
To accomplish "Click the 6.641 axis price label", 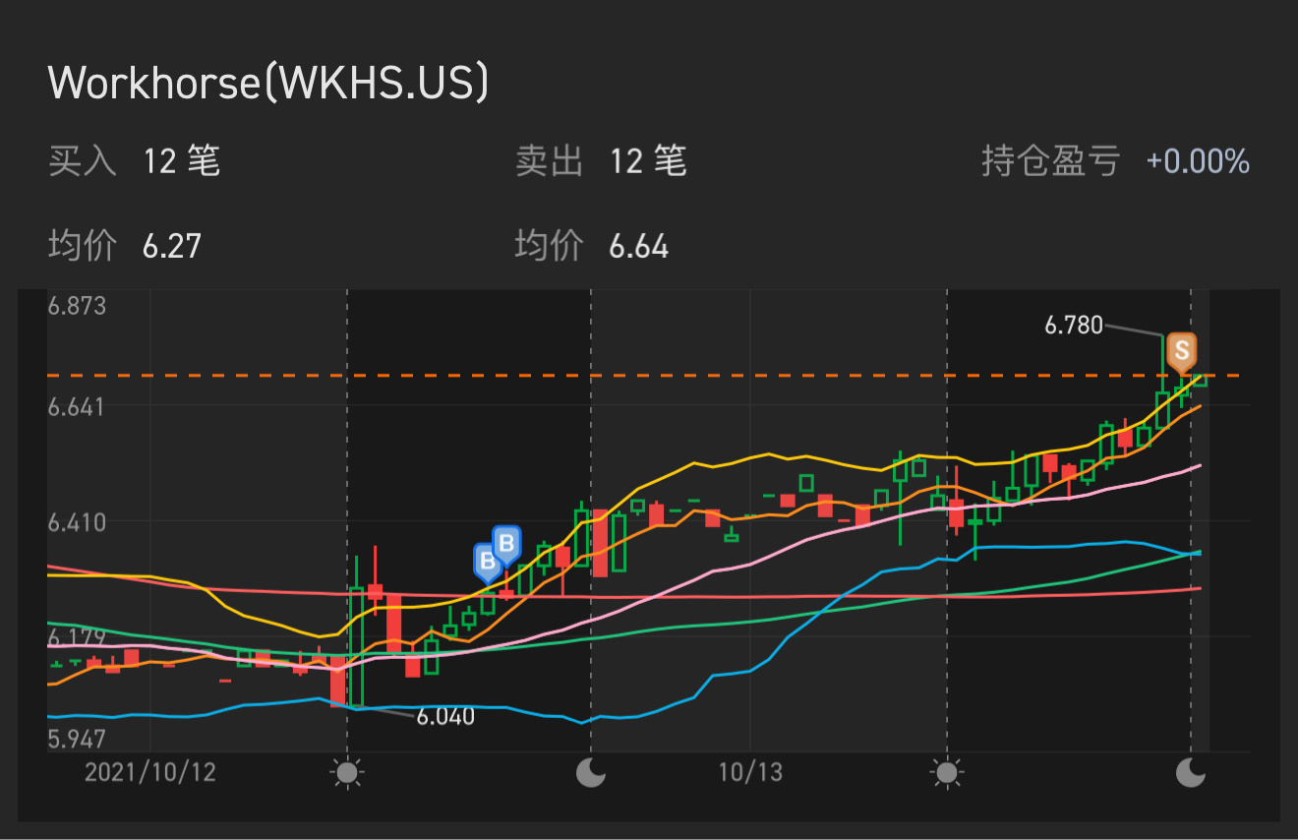I will pyautogui.click(x=77, y=406).
